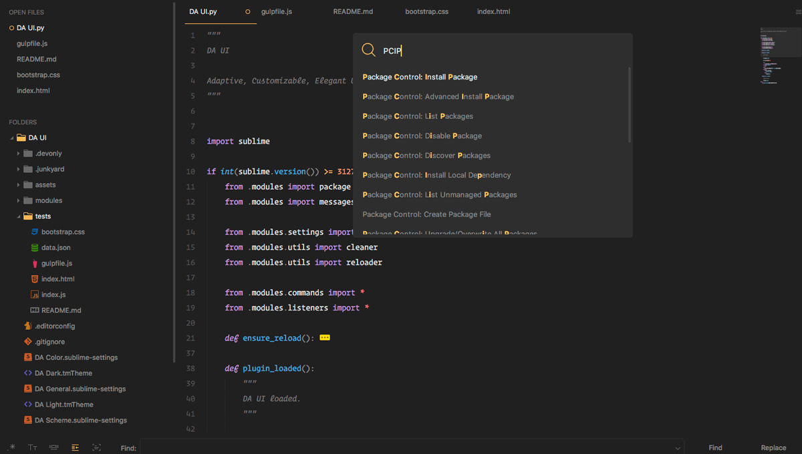This screenshot has height=454, width=802.
Task: Click the Replace button
Action: click(x=773, y=448)
